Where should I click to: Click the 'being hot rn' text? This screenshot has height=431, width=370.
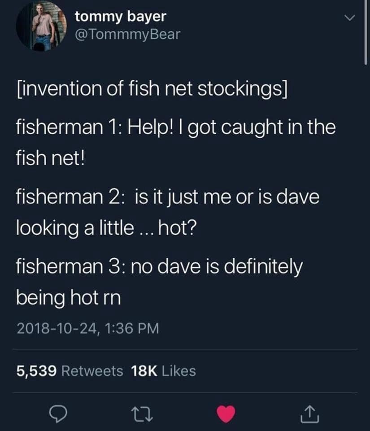point(68,297)
